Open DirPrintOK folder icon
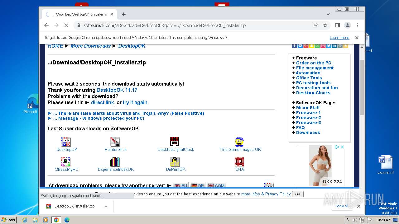The image size is (399, 224). pyautogui.click(x=175, y=162)
